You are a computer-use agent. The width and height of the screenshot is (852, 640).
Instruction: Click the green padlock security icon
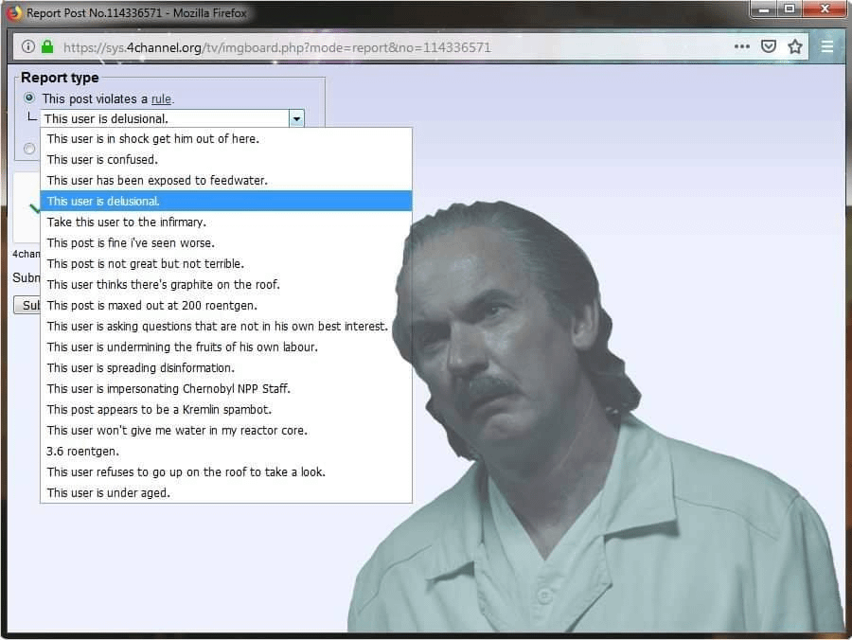(x=47, y=46)
